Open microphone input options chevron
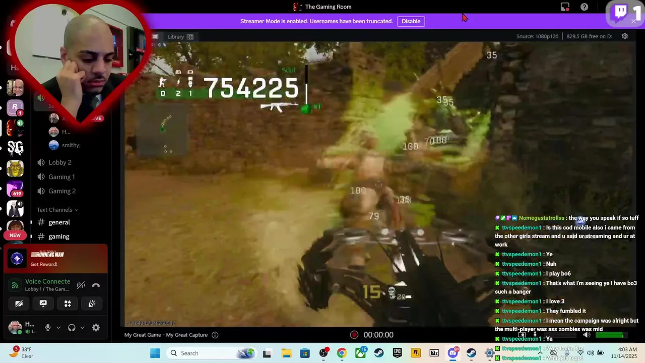Viewport: 645px width, 363px height. [58, 328]
